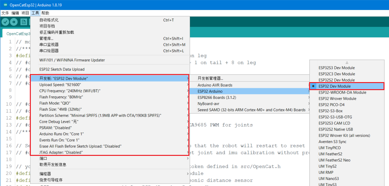Expand the Seeed SAMD boards group
Screen dimensions: 389x186
pos(250,110)
